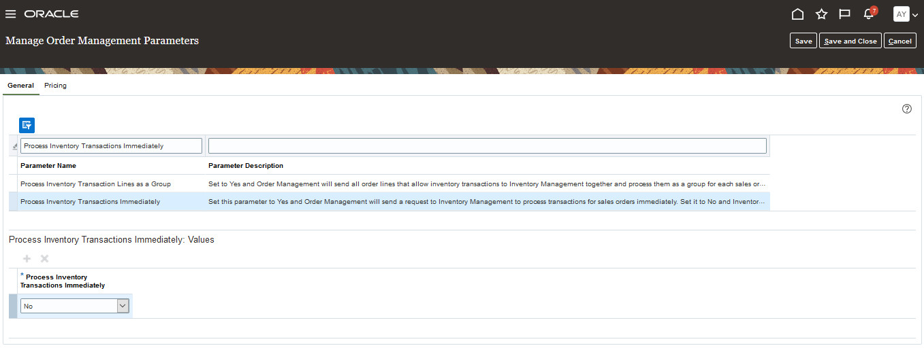Screen dimensions: 924x348
Task: Click the 'Process Inventory Transactions Immediately: Values' heading
Action: (112, 240)
